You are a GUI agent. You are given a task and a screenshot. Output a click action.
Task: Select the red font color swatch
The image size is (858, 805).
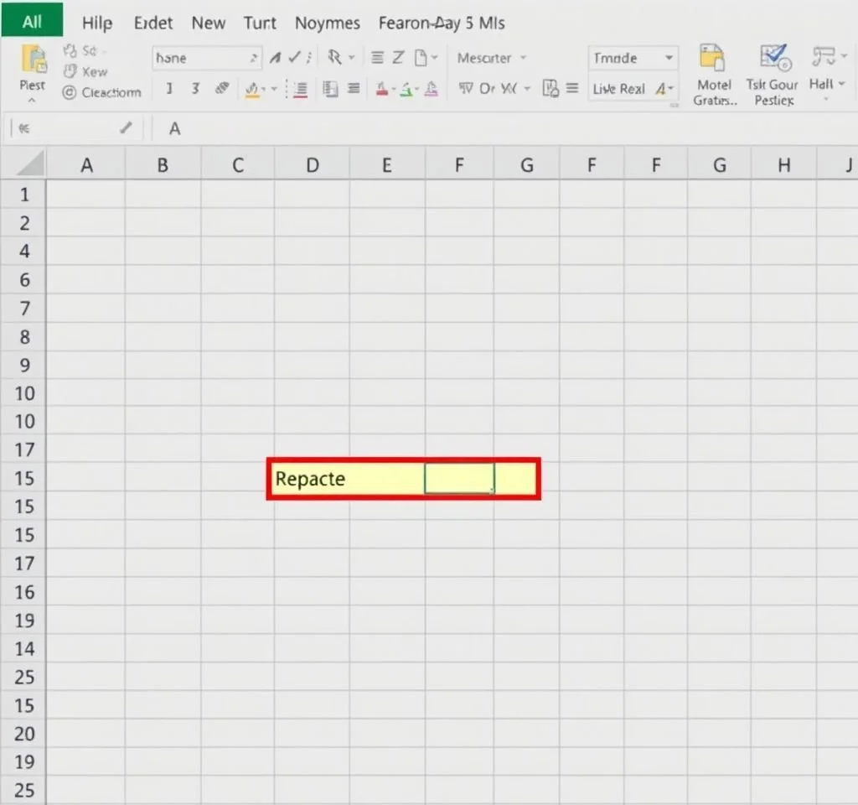point(381,89)
